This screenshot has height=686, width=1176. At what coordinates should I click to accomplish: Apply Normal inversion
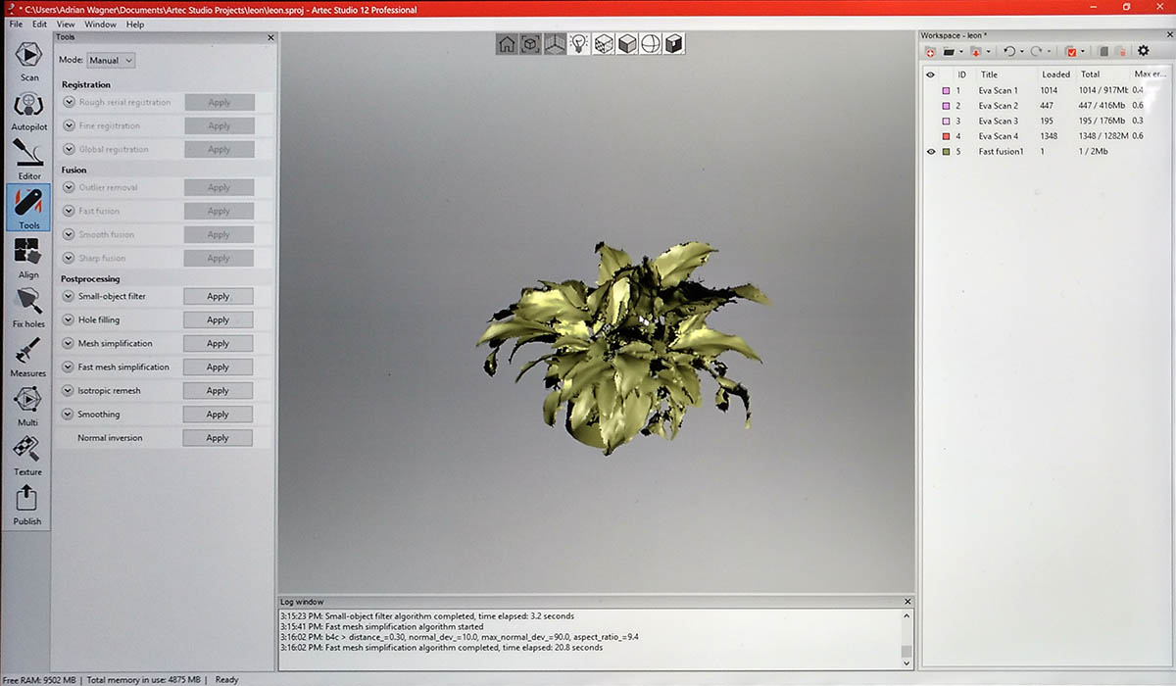tap(218, 438)
